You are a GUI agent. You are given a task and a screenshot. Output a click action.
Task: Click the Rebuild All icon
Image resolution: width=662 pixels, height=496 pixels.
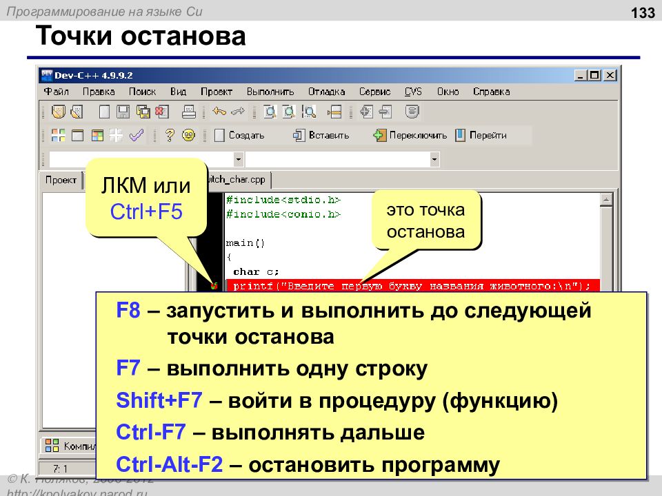click(116, 136)
